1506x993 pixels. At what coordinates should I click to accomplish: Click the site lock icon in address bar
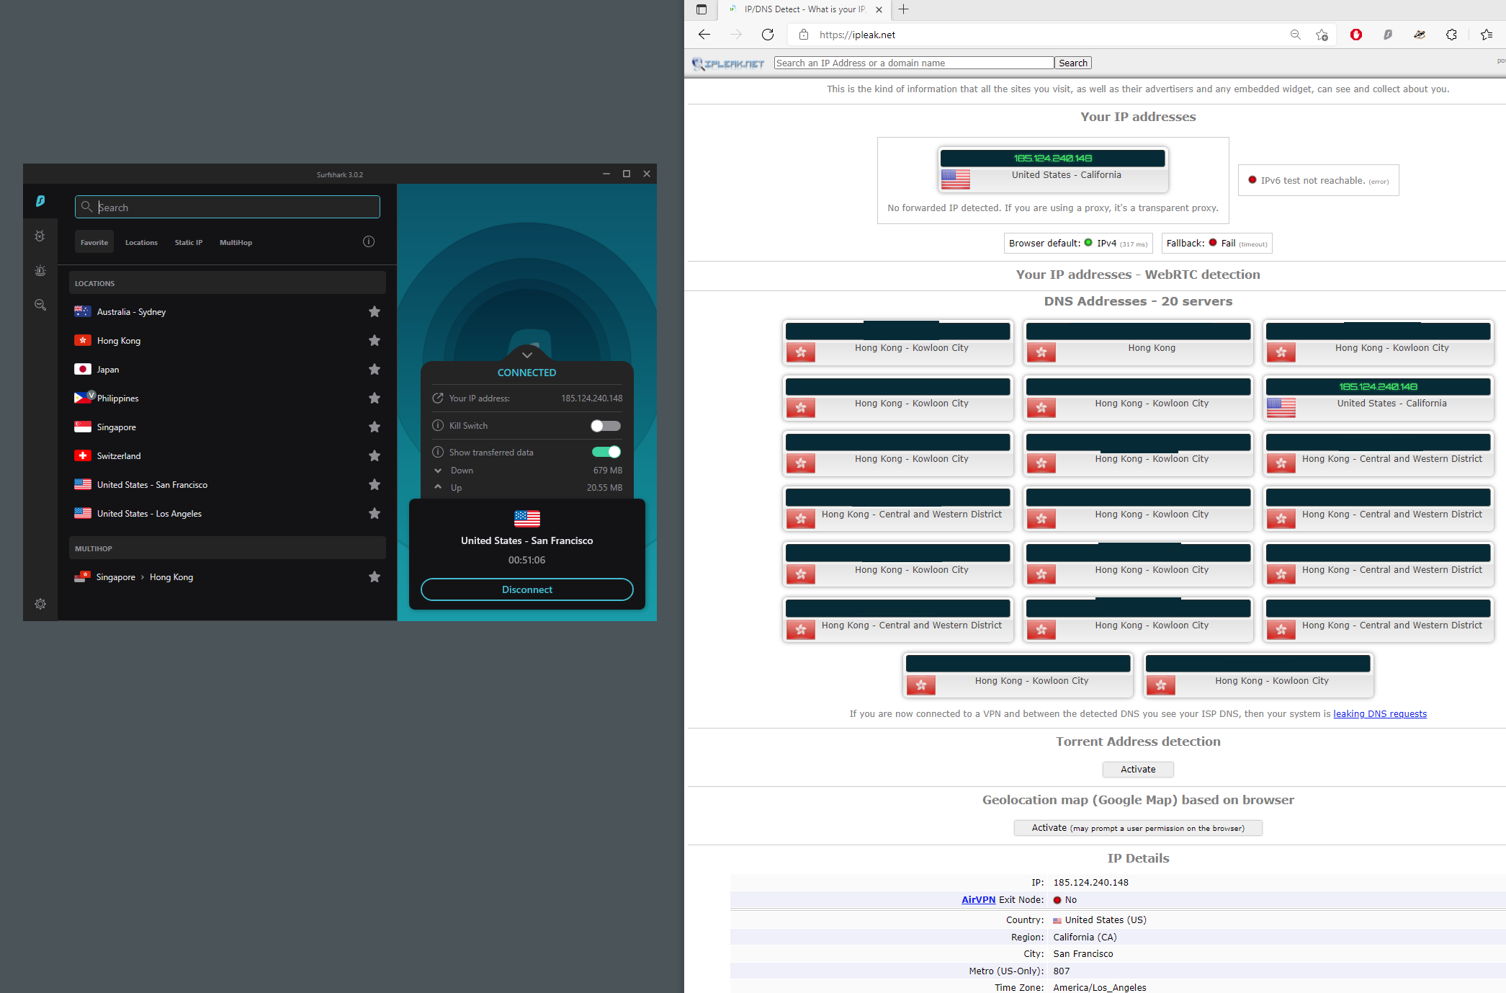[804, 35]
